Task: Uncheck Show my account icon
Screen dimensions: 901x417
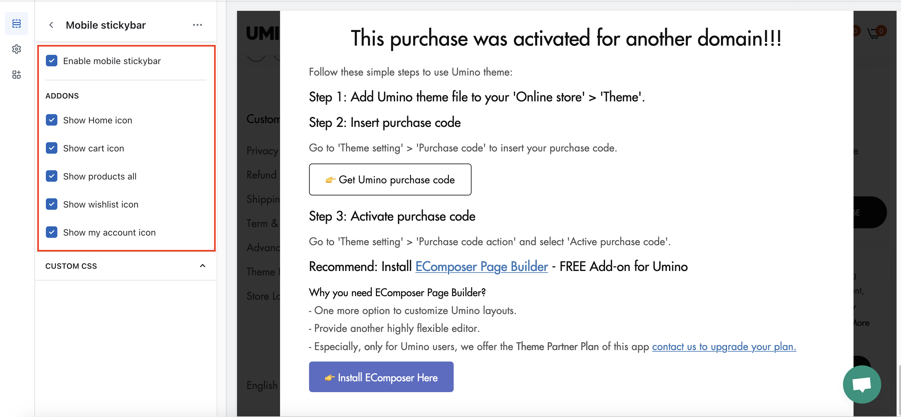Action: point(52,232)
